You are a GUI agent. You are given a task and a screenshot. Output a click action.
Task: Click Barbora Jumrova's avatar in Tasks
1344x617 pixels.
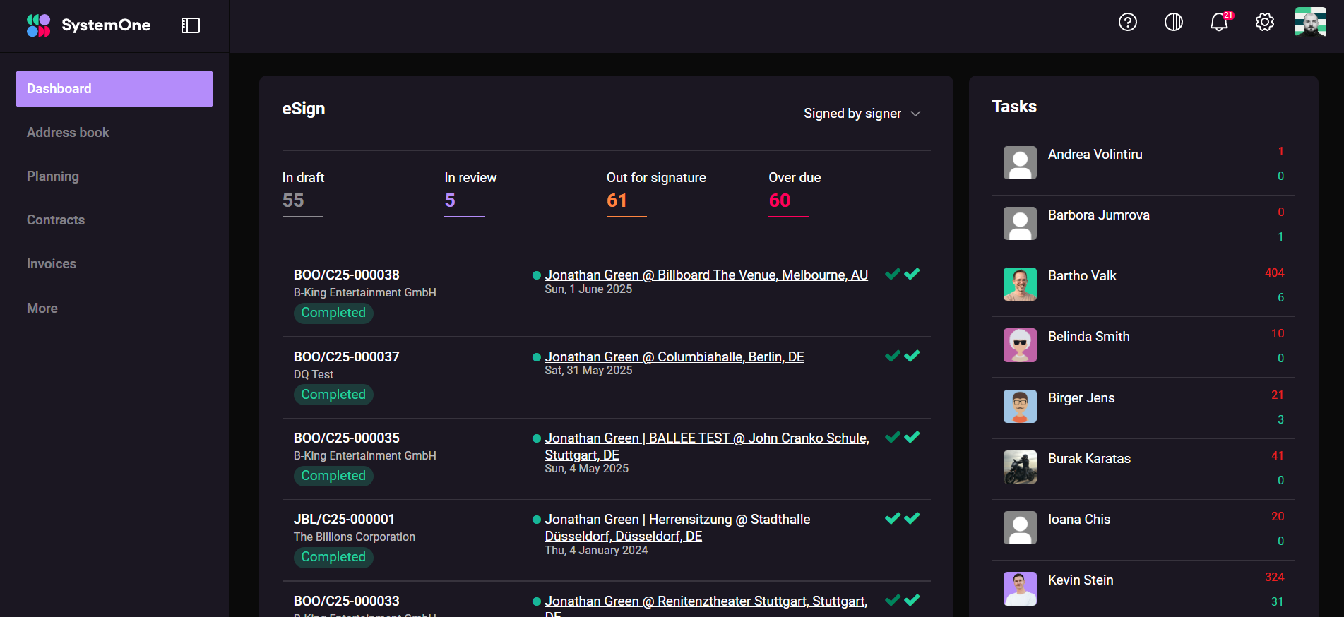1020,224
